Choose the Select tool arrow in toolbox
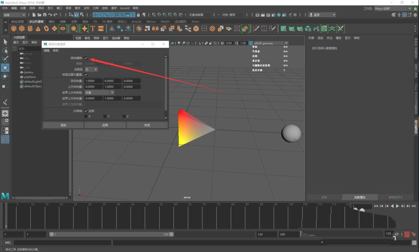This screenshot has height=252, width=419. [5, 42]
